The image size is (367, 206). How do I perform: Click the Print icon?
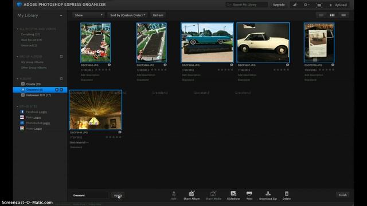[249, 193]
